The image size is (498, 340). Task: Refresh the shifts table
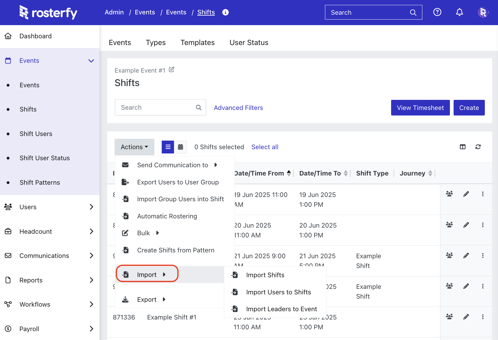point(478,147)
